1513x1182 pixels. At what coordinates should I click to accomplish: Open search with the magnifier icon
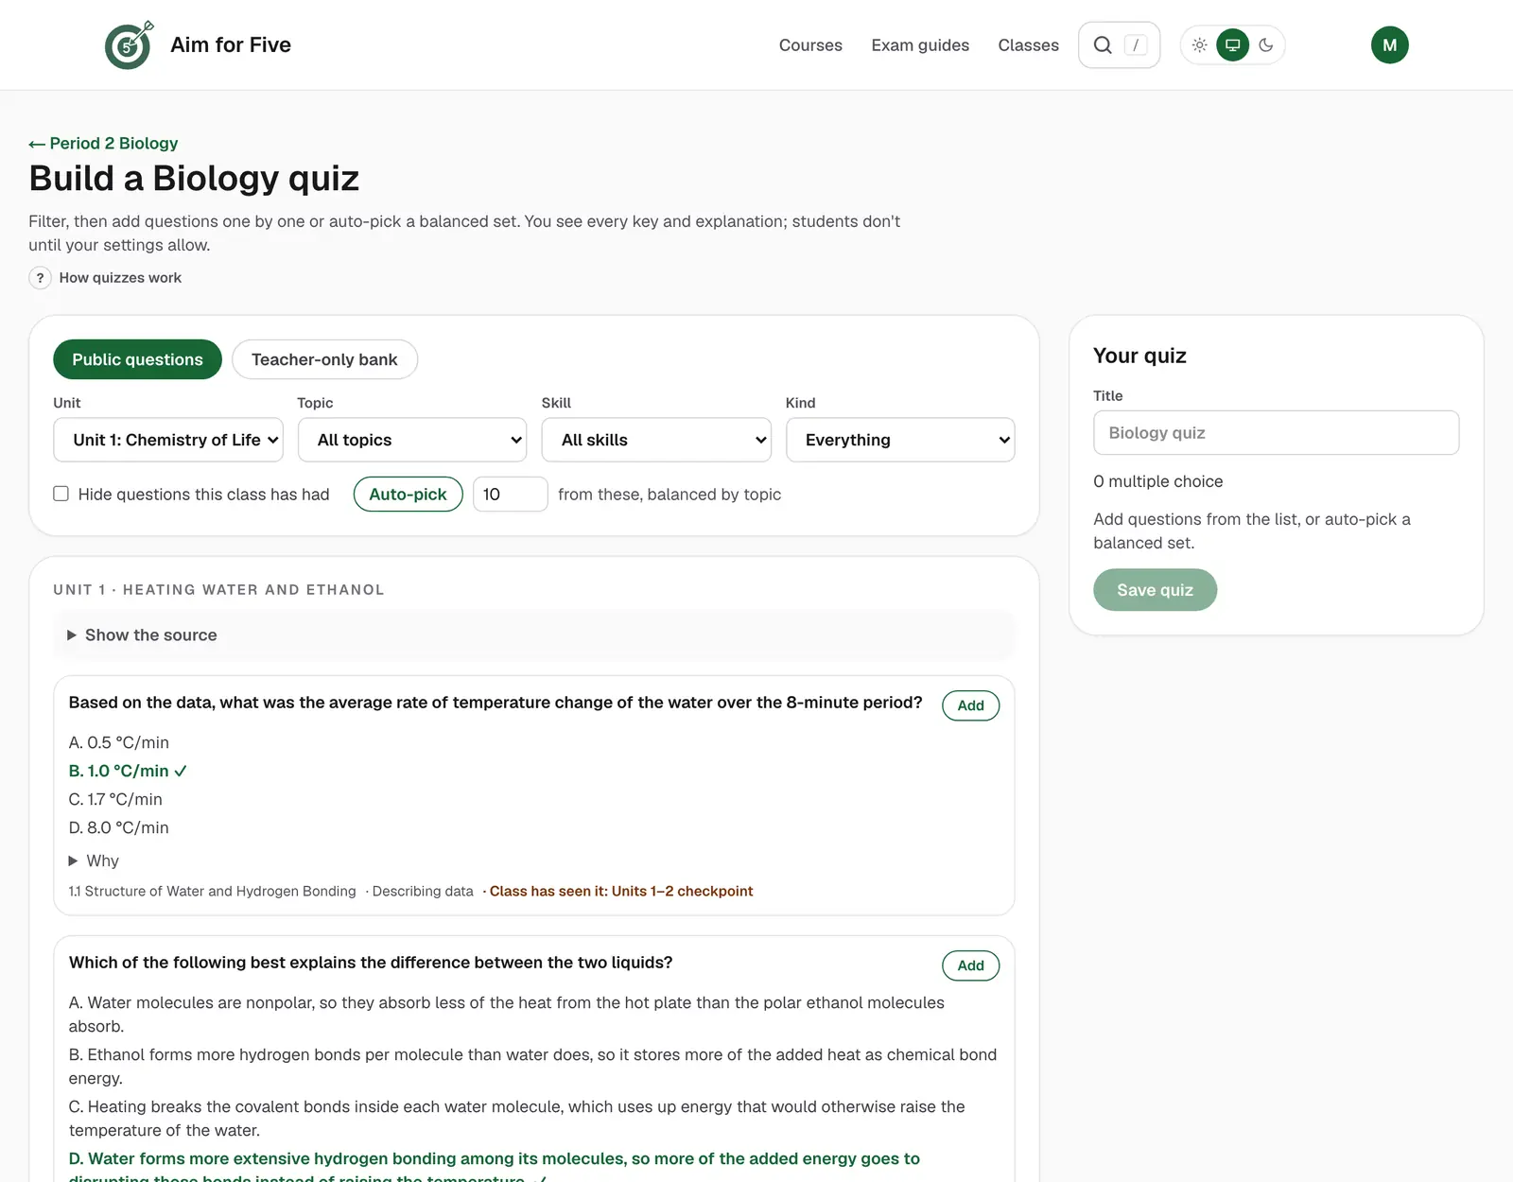coord(1103,45)
